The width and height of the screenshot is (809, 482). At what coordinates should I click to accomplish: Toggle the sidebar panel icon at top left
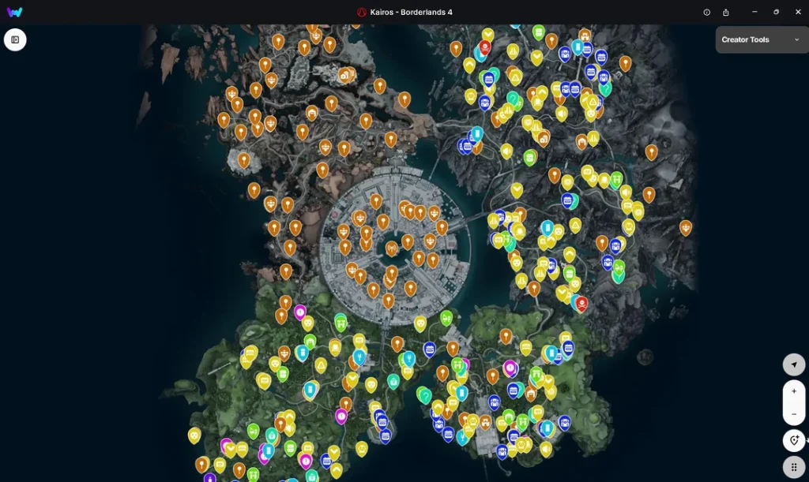pyautogui.click(x=15, y=39)
